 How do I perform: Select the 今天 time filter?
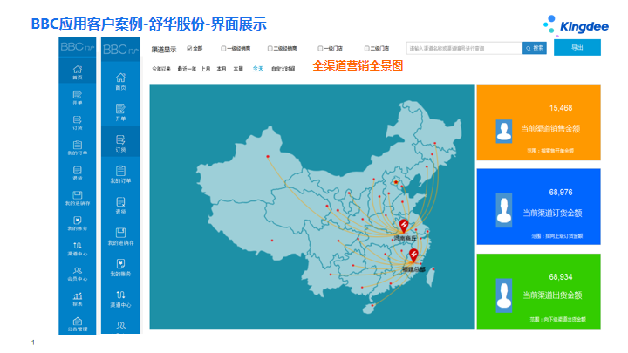tap(258, 69)
